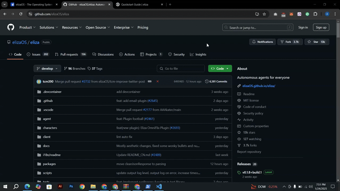Expand the commit message ellipsis

(150, 82)
